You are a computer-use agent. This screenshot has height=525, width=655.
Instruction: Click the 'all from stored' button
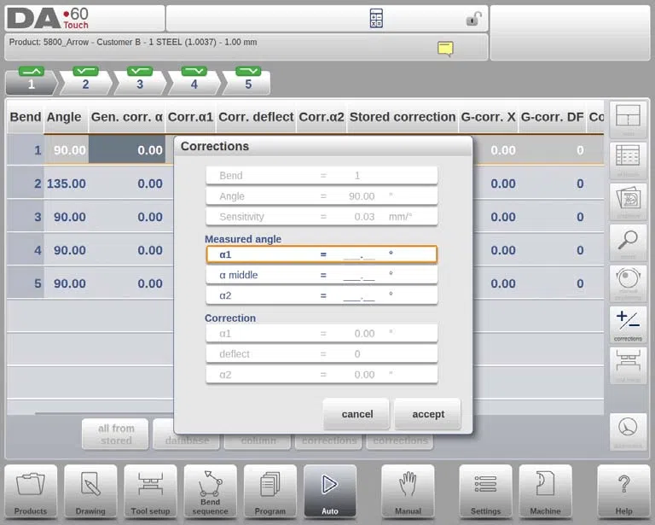pyautogui.click(x=115, y=435)
